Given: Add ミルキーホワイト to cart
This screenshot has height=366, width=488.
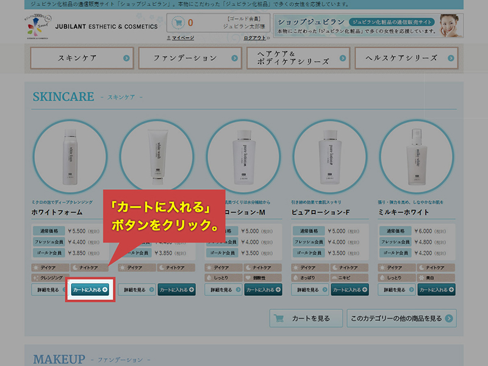Looking at the screenshot, I should pyautogui.click(x=436, y=290).
